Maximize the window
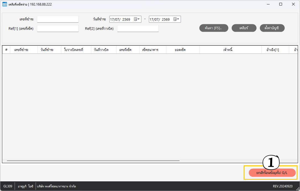 click(x=281, y=4)
